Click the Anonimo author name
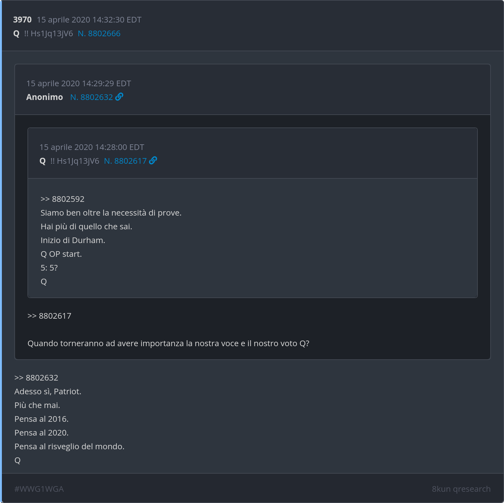The height and width of the screenshot is (503, 504). pyautogui.click(x=45, y=97)
